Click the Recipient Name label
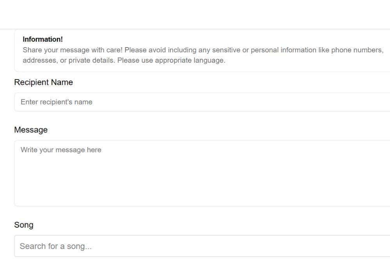This screenshot has height=260, width=390. coord(43,82)
